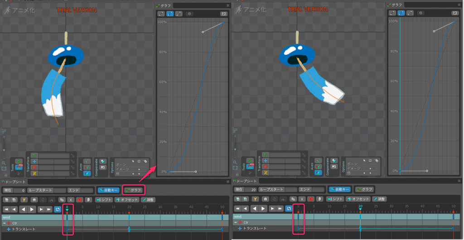This screenshot has width=464, height=240.
Task: Click magnifier zoom icon in left viewport
Action: tap(4, 163)
